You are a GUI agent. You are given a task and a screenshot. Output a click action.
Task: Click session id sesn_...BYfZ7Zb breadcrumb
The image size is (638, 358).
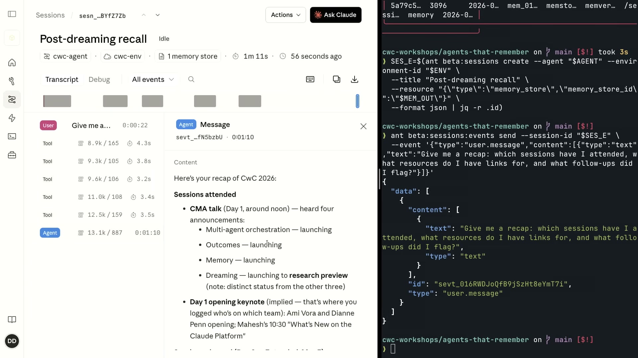[x=102, y=16]
